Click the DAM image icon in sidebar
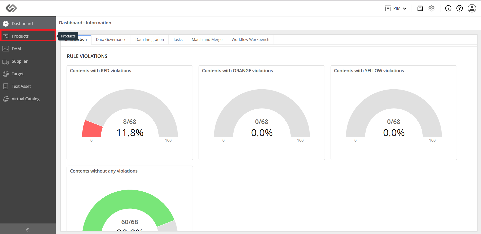The height and width of the screenshot is (234, 481). (6, 49)
